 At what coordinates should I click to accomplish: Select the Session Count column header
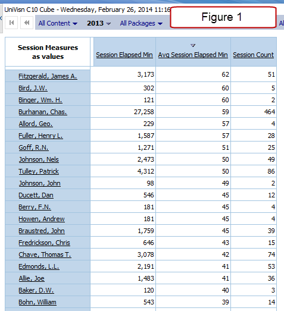coord(253,55)
